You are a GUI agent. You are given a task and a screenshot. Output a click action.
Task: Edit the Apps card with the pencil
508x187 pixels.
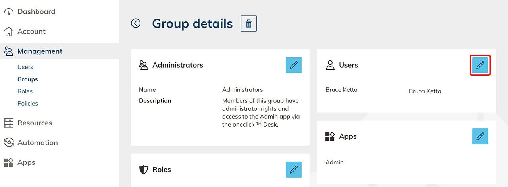pyautogui.click(x=480, y=136)
